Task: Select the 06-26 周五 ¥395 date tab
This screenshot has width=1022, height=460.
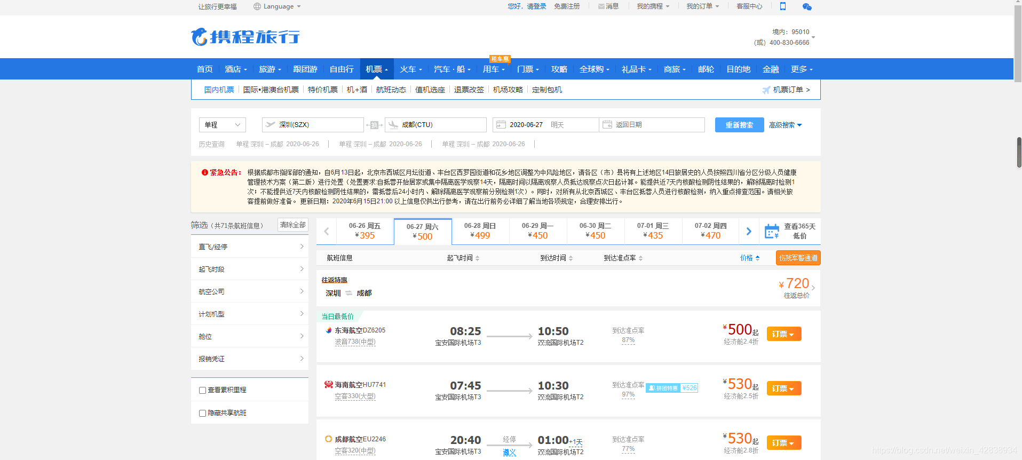Action: coord(365,231)
